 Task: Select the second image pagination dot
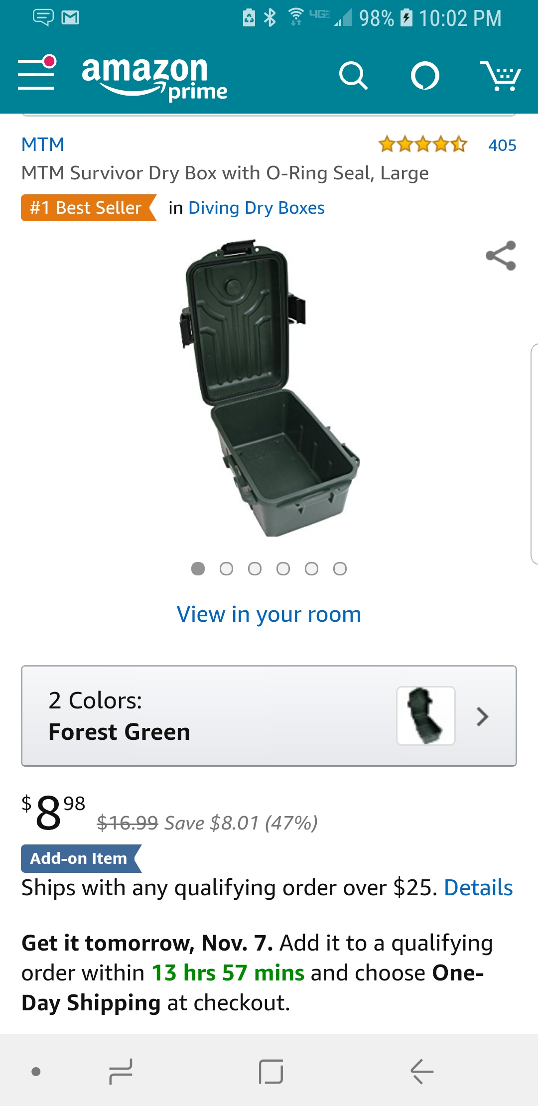(x=226, y=568)
